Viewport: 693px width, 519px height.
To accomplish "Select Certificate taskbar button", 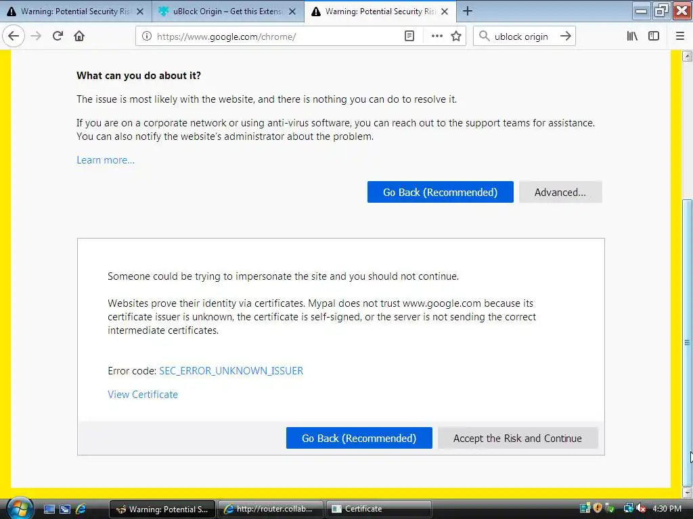I will (378, 509).
